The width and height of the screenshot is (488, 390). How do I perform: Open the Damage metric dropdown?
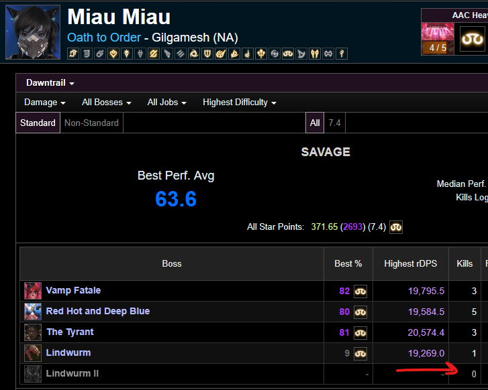pyautogui.click(x=45, y=103)
